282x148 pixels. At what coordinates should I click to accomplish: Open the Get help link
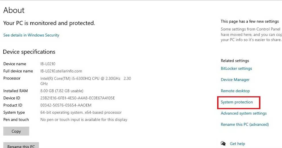tap(237, 144)
